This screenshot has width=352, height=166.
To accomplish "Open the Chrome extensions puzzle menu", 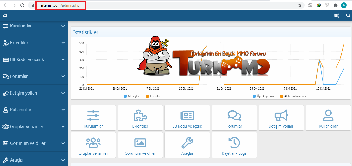I will tap(335, 5).
